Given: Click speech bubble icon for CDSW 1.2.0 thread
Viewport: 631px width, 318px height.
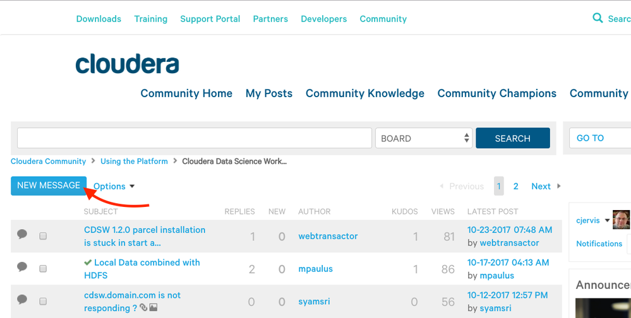Looking at the screenshot, I should (x=22, y=235).
